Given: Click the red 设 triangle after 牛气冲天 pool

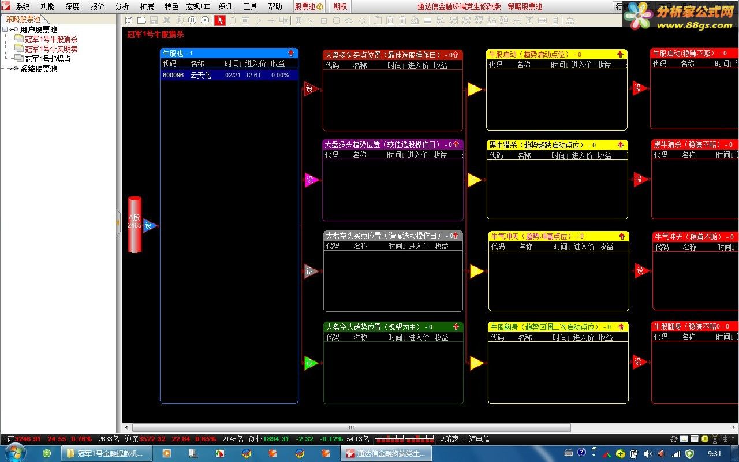Looking at the screenshot, I should click(641, 270).
